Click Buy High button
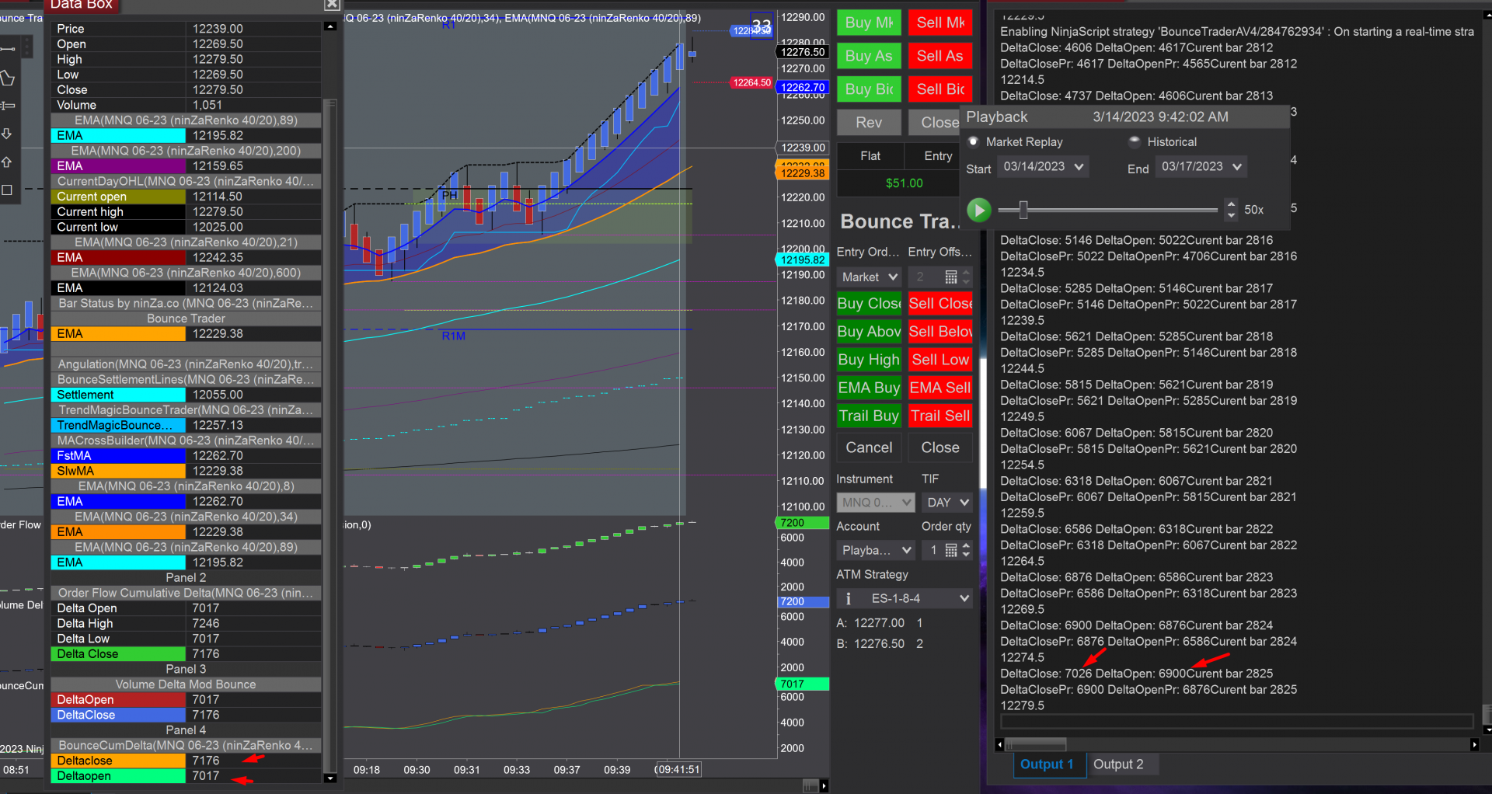The image size is (1492, 794). (x=869, y=360)
